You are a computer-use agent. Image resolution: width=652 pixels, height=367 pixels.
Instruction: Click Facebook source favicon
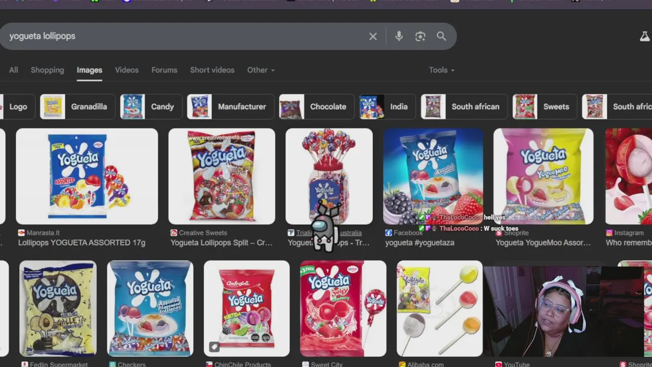click(389, 232)
